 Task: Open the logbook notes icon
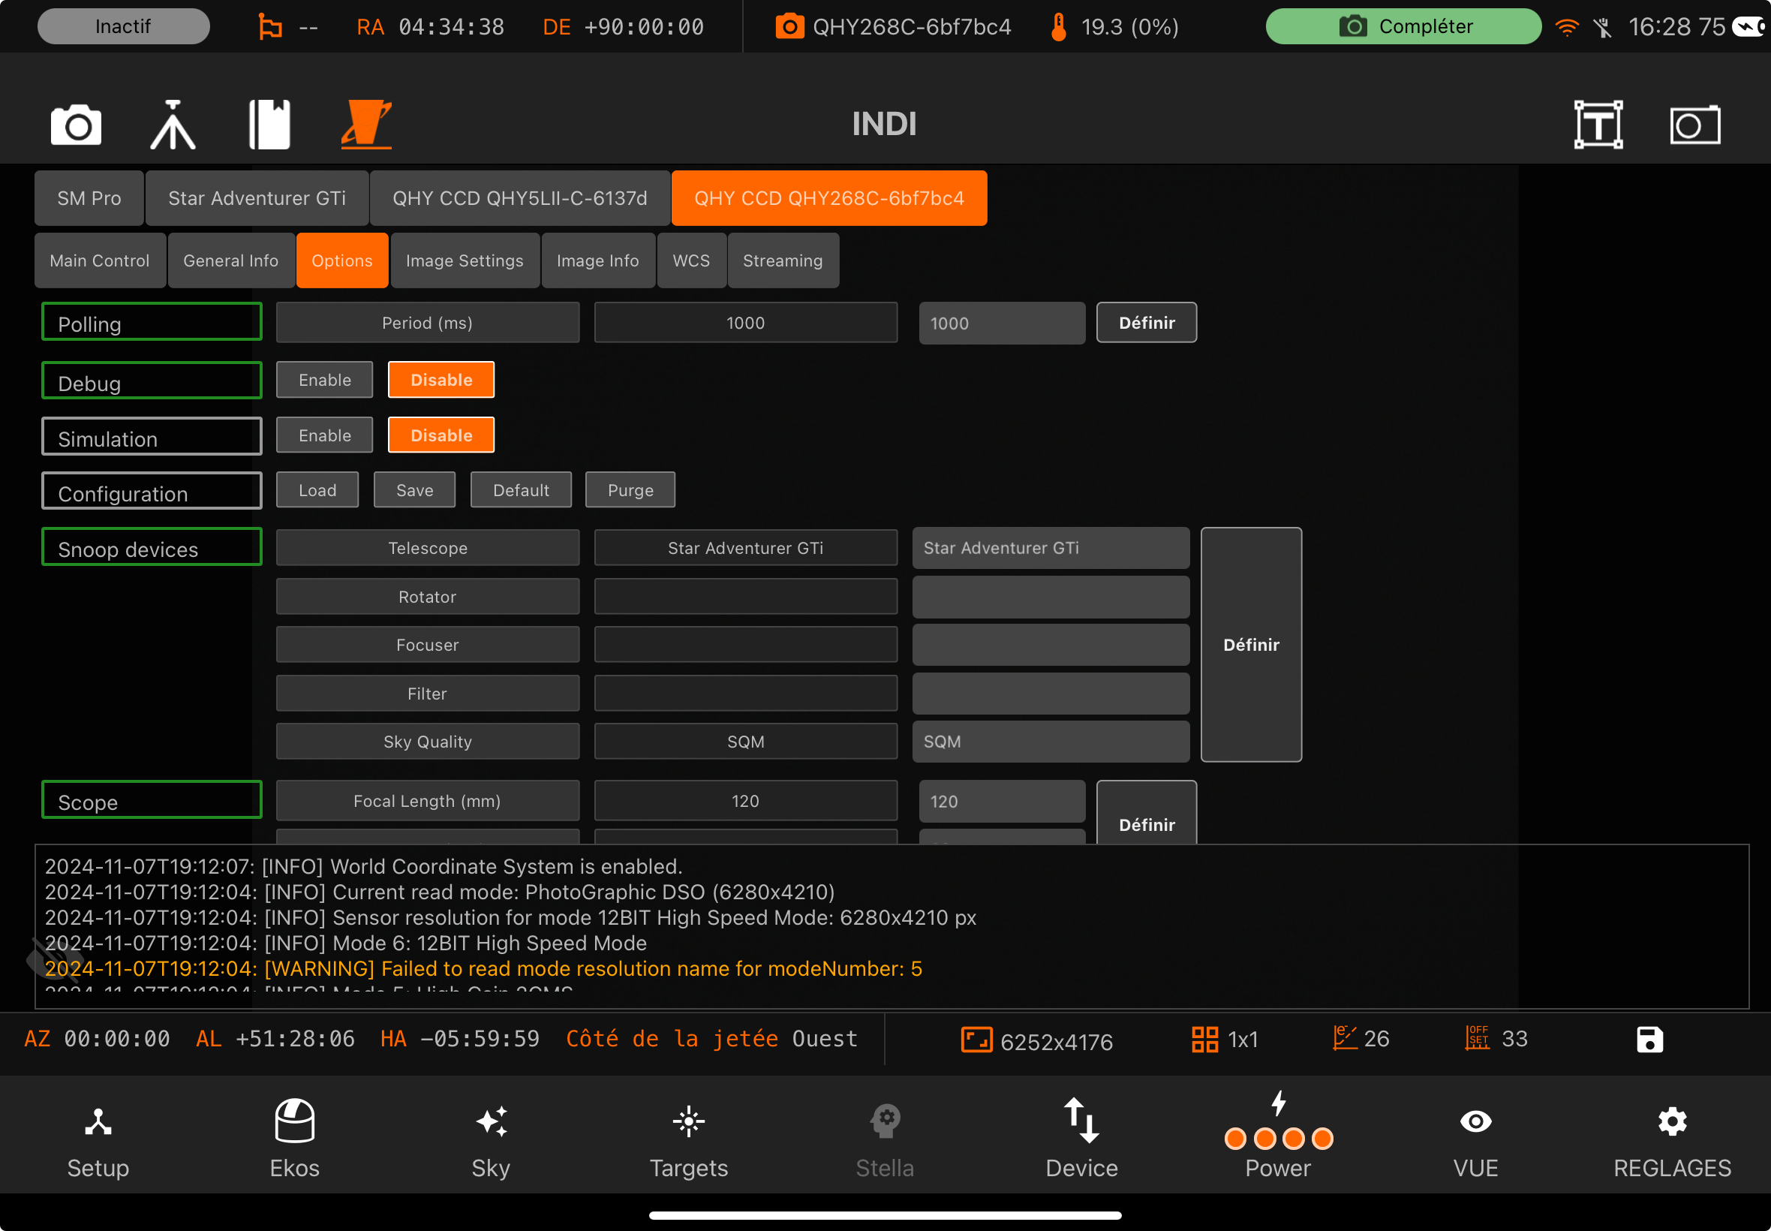point(269,124)
